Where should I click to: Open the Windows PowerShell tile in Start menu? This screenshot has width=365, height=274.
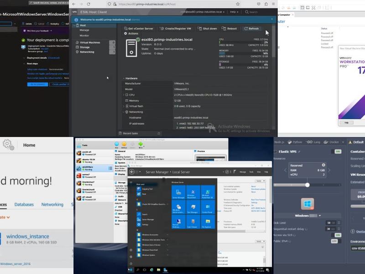click(x=193, y=192)
